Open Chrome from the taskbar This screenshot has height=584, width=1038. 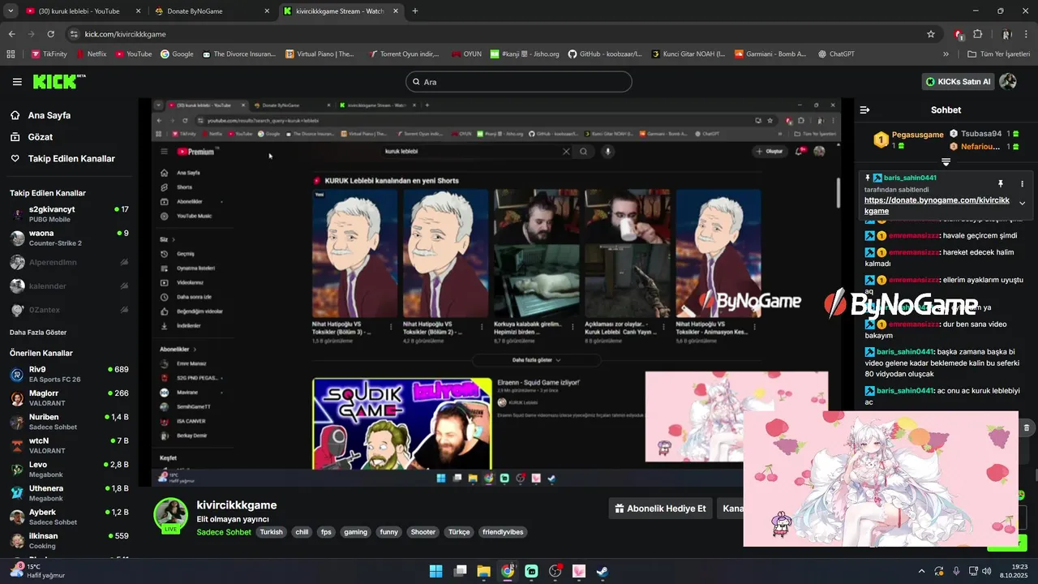click(x=508, y=571)
